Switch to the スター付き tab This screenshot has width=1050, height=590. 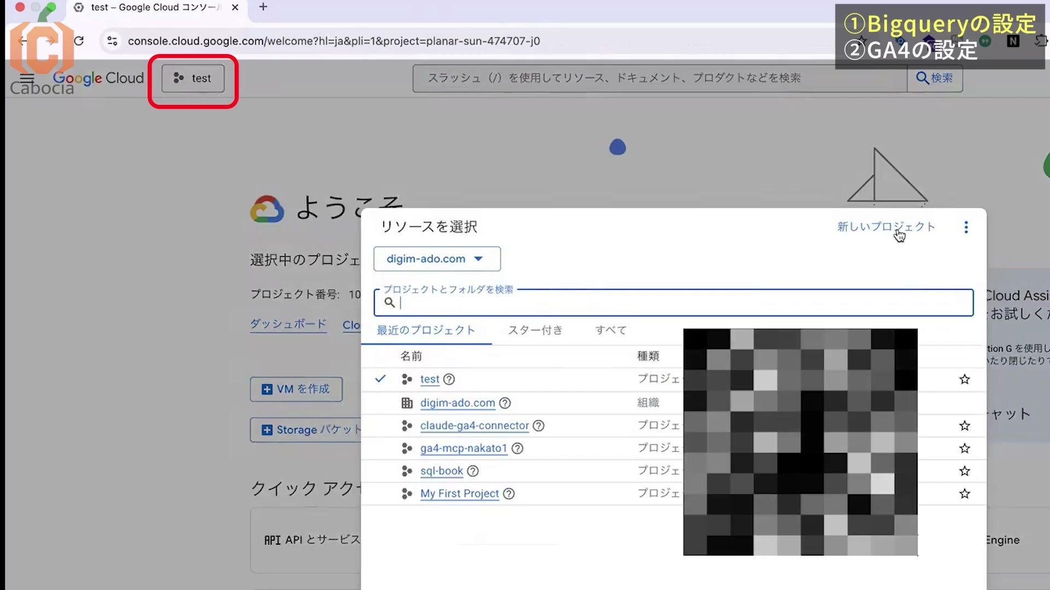click(x=535, y=330)
